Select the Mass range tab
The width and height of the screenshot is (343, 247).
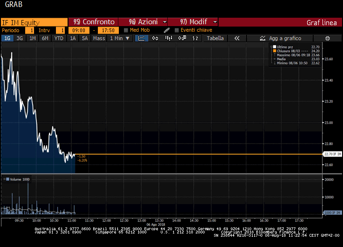[99, 38]
